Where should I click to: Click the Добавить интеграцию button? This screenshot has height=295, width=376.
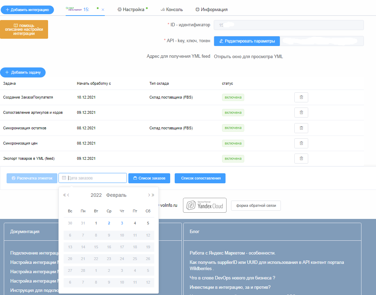tap(27, 10)
